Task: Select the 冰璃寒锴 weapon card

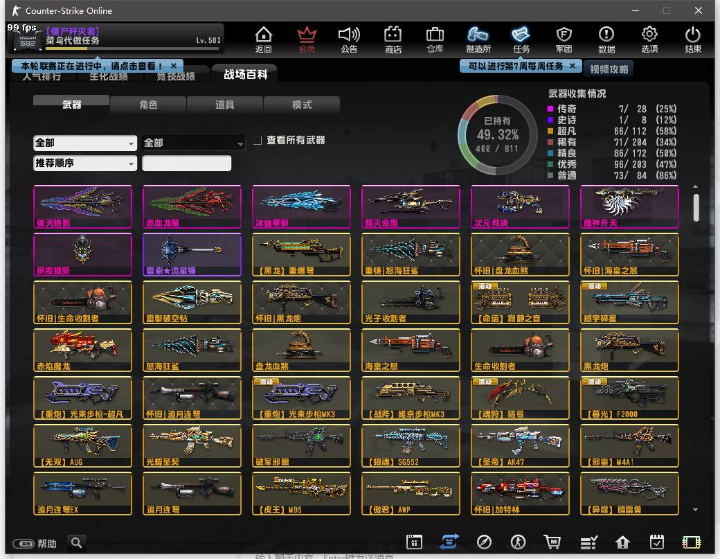Action: point(301,206)
